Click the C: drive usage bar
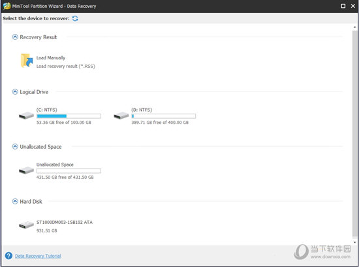Viewport: 359px width, 267px height. [69, 116]
